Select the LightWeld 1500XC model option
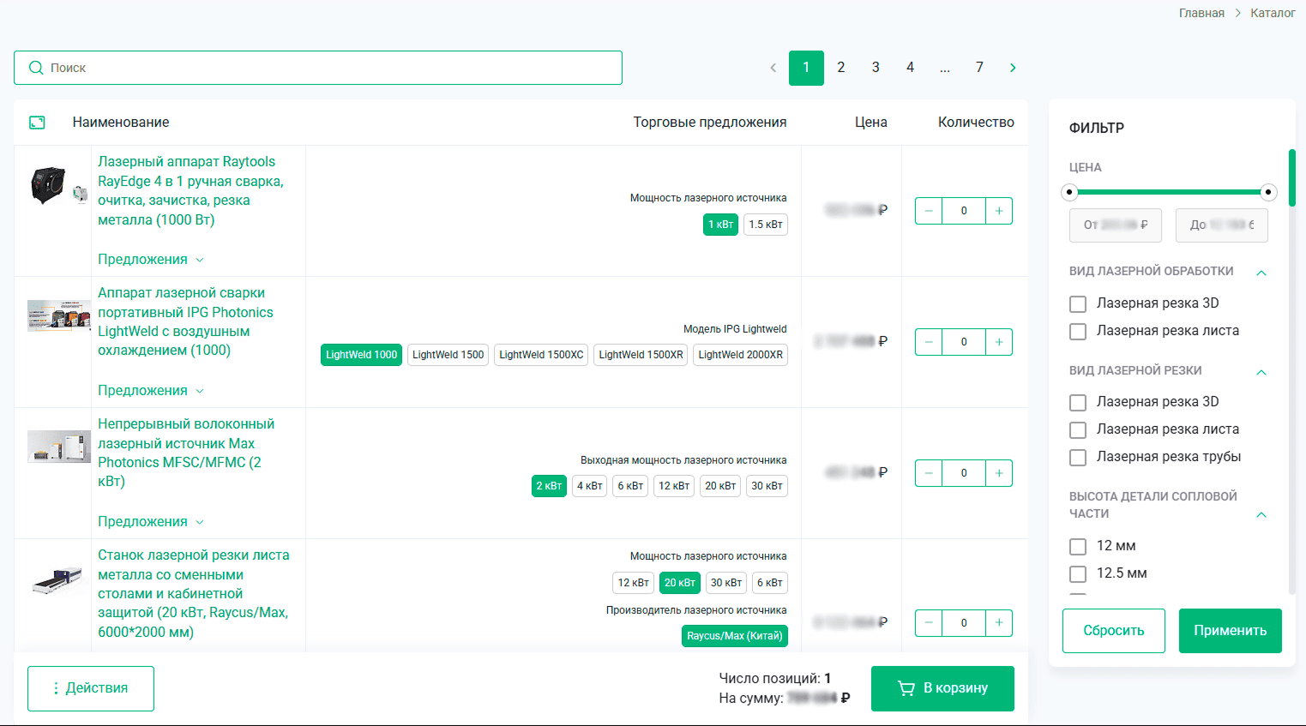Image resolution: width=1306 pixels, height=726 pixels. click(x=541, y=355)
